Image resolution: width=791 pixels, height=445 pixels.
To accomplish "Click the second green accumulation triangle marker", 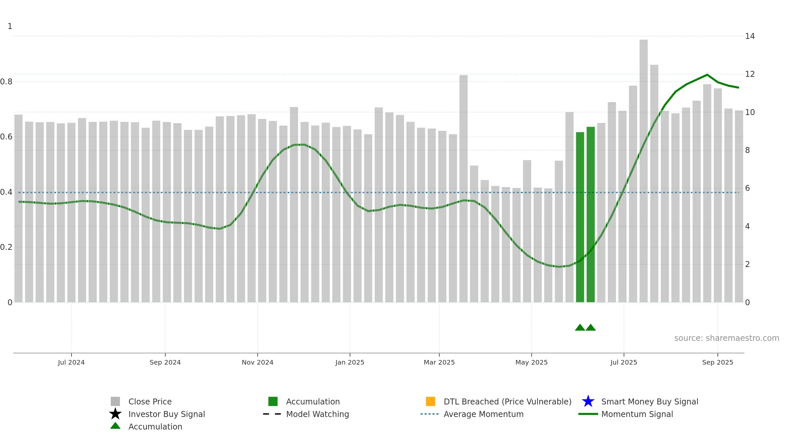I will coord(591,327).
